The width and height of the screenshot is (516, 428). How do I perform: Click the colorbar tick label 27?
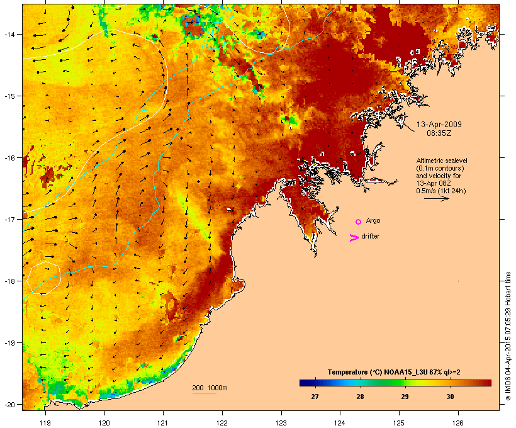coord(315,397)
